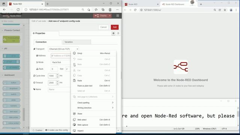
Task: Click Notepad zoom level 220% status
Action: (x=197, y=129)
